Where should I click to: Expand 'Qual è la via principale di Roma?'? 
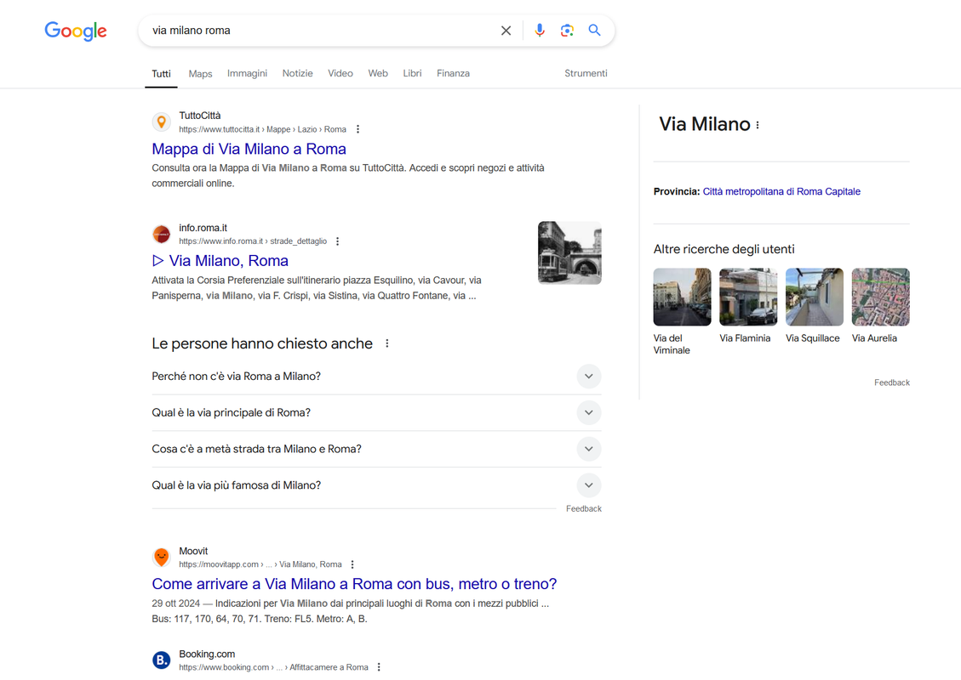376,412
